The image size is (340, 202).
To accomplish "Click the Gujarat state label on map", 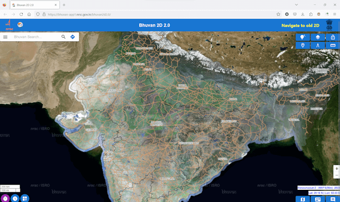I will (x=91, y=130).
